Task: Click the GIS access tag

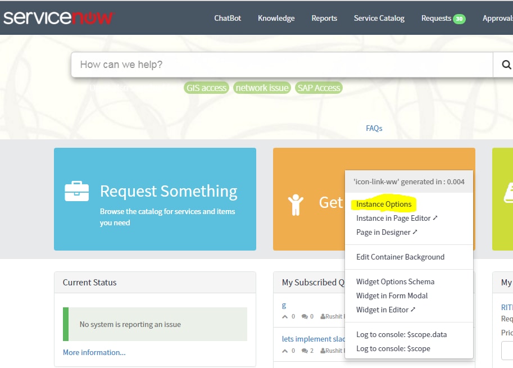Action: [x=206, y=88]
